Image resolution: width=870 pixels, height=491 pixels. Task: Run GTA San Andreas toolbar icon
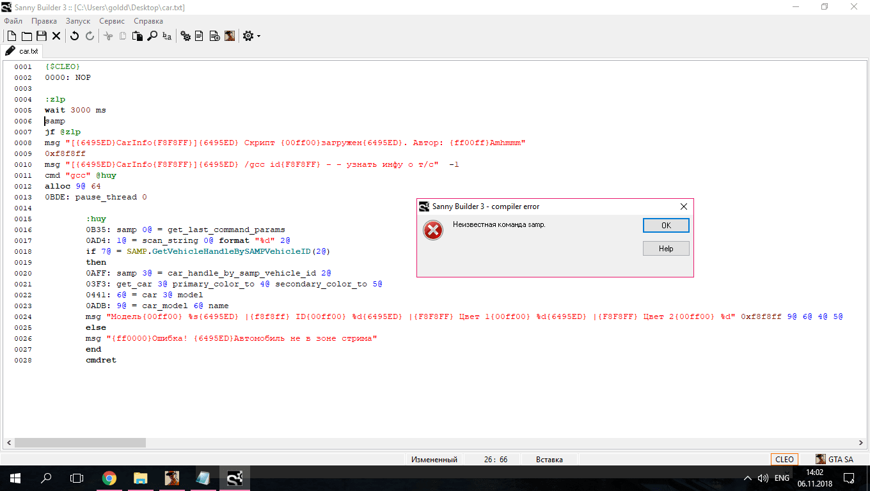pyautogui.click(x=230, y=36)
